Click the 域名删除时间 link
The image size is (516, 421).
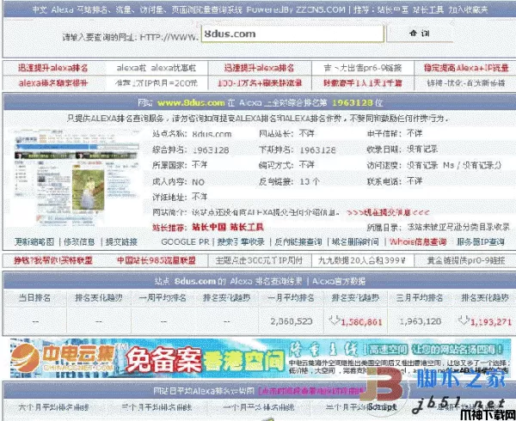[x=354, y=242]
